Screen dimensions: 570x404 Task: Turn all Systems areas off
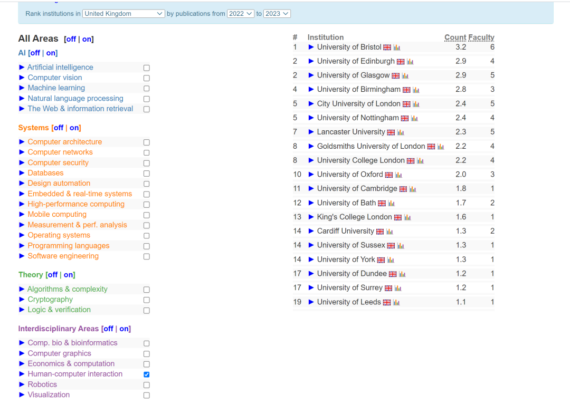coord(58,128)
